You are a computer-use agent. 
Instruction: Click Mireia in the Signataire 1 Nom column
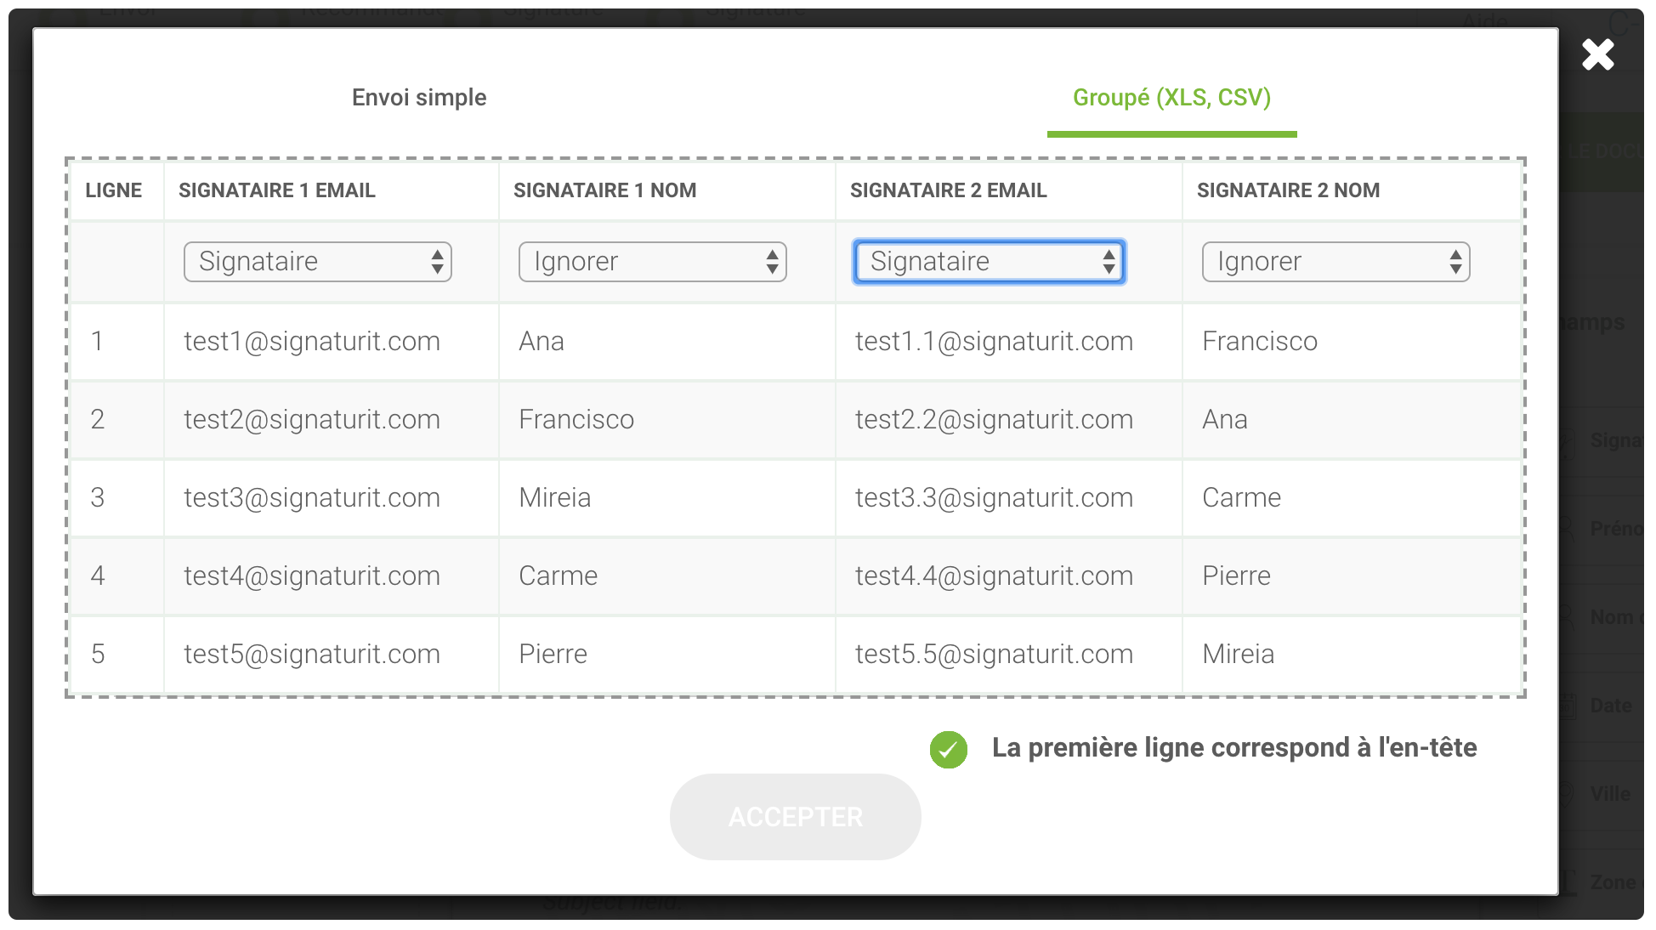pyautogui.click(x=555, y=498)
